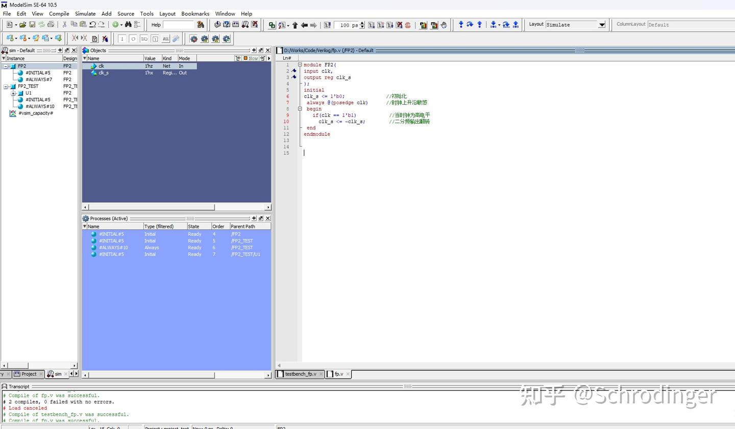Toggle the 'ALL' filter button
Viewport: 735px width, 429px height.
point(166,39)
